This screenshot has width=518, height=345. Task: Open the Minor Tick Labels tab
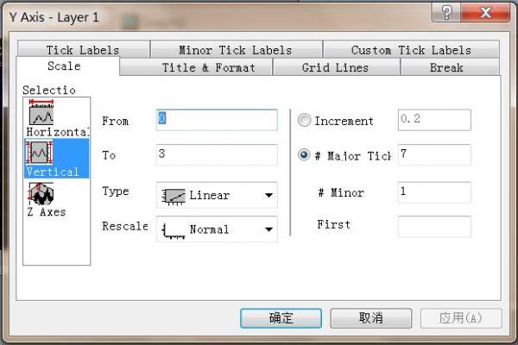236,50
